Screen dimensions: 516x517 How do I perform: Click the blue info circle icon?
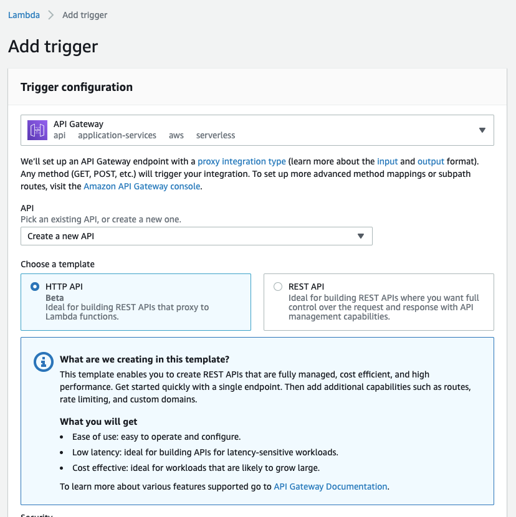pyautogui.click(x=43, y=362)
